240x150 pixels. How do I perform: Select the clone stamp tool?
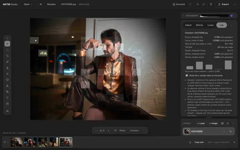click(7, 68)
